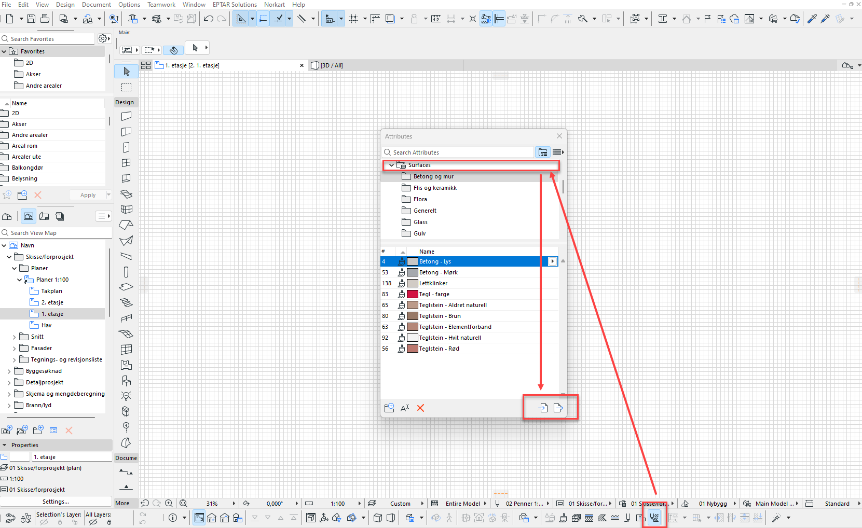Viewport: 862px width, 528px height.
Task: Collapse the Surfaces folder
Action: pos(391,165)
